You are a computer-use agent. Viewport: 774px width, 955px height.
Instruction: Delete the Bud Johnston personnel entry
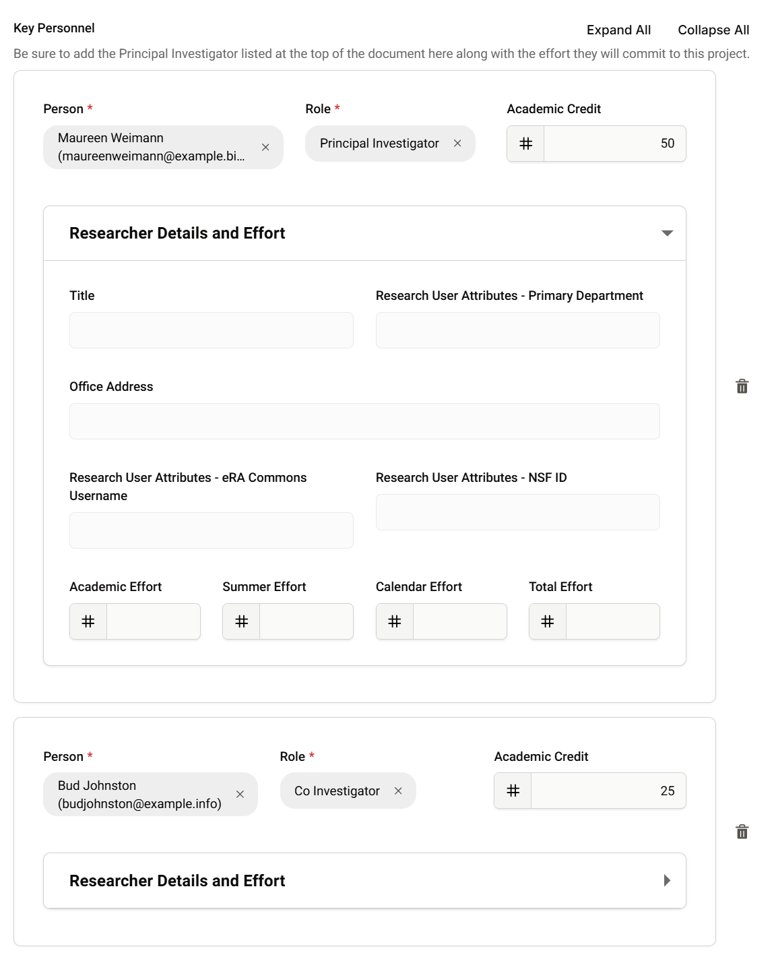point(742,832)
